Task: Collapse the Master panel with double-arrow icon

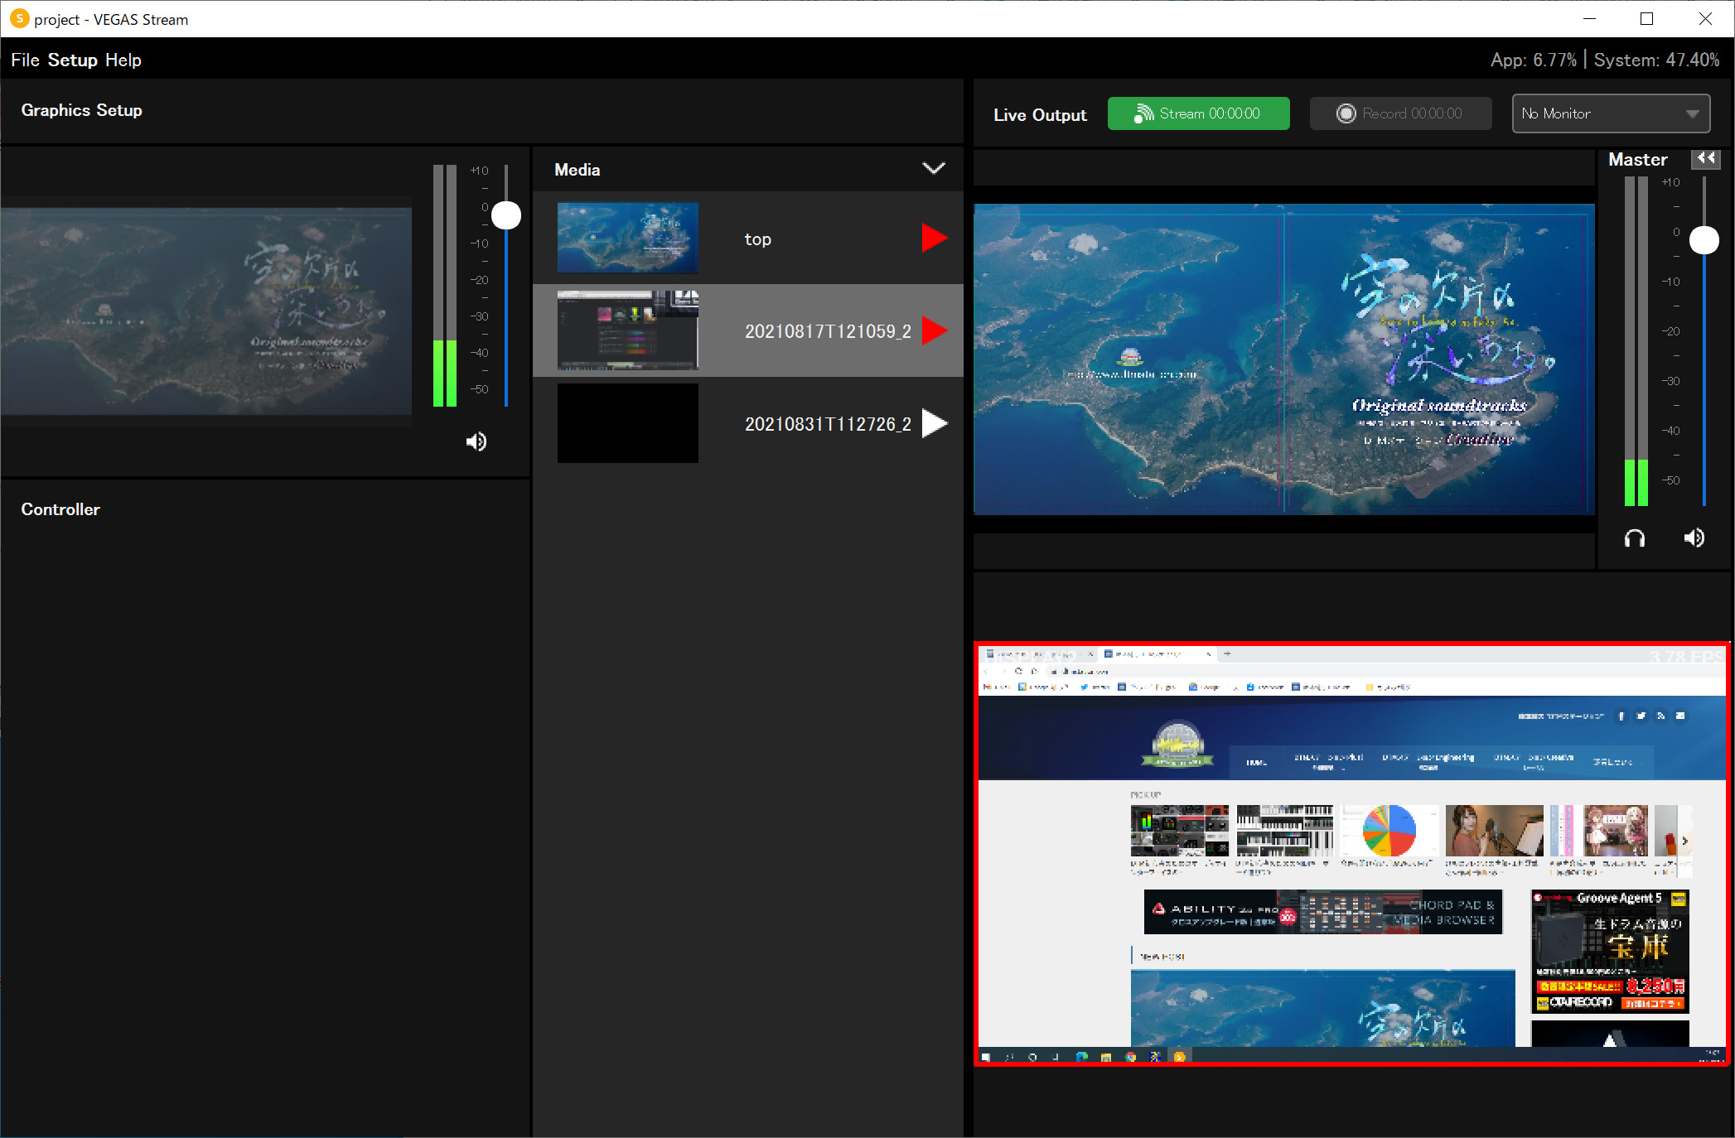Action: (1706, 158)
